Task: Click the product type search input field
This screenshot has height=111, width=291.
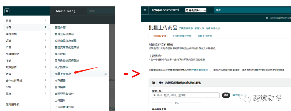Action: [x=186, y=95]
